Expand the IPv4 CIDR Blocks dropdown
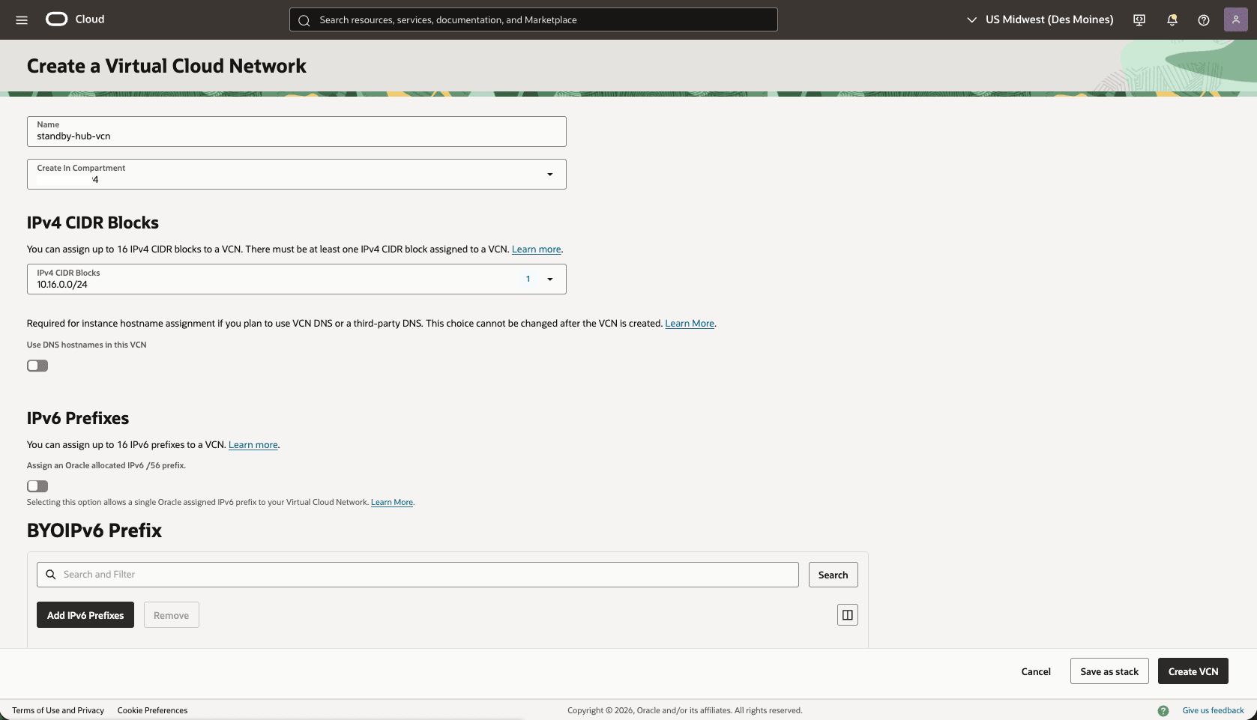Screen dimensions: 1257x720 550,279
